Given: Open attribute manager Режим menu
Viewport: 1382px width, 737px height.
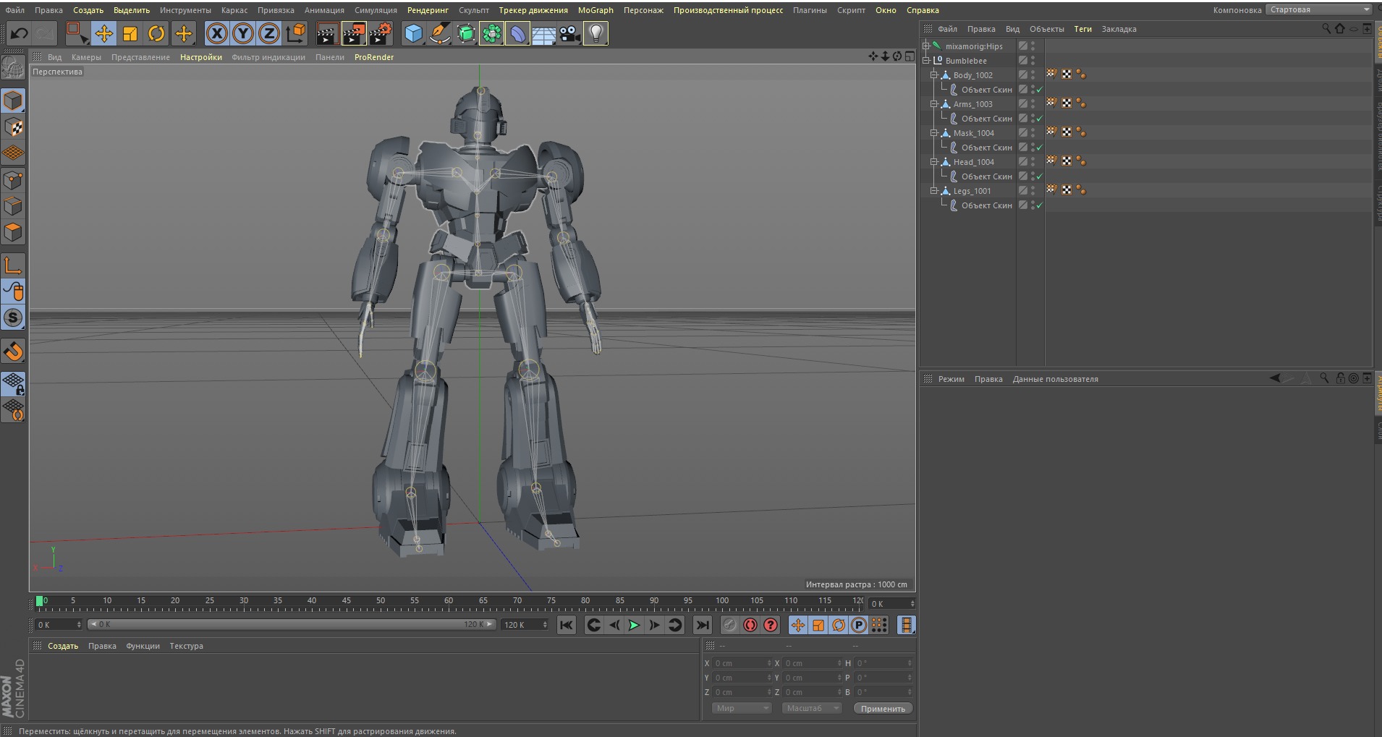Looking at the screenshot, I should pyautogui.click(x=951, y=379).
